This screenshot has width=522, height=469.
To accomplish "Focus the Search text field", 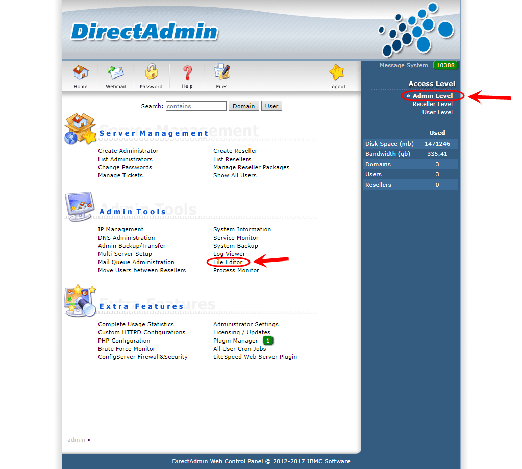I will coord(196,106).
